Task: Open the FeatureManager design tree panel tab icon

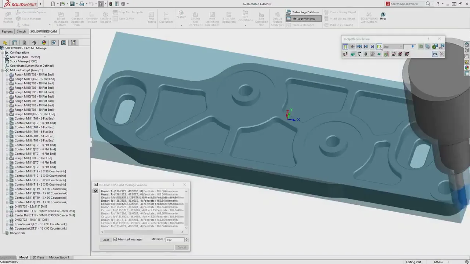Action: tap(5, 43)
